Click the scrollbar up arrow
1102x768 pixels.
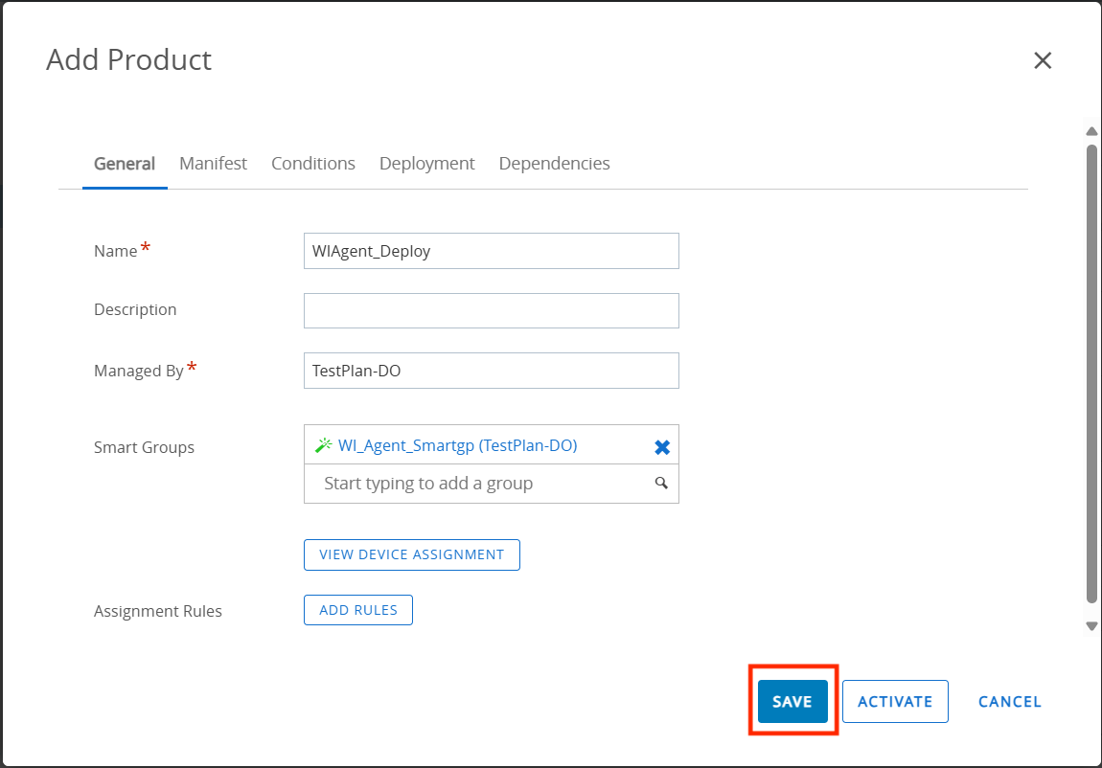(x=1091, y=131)
